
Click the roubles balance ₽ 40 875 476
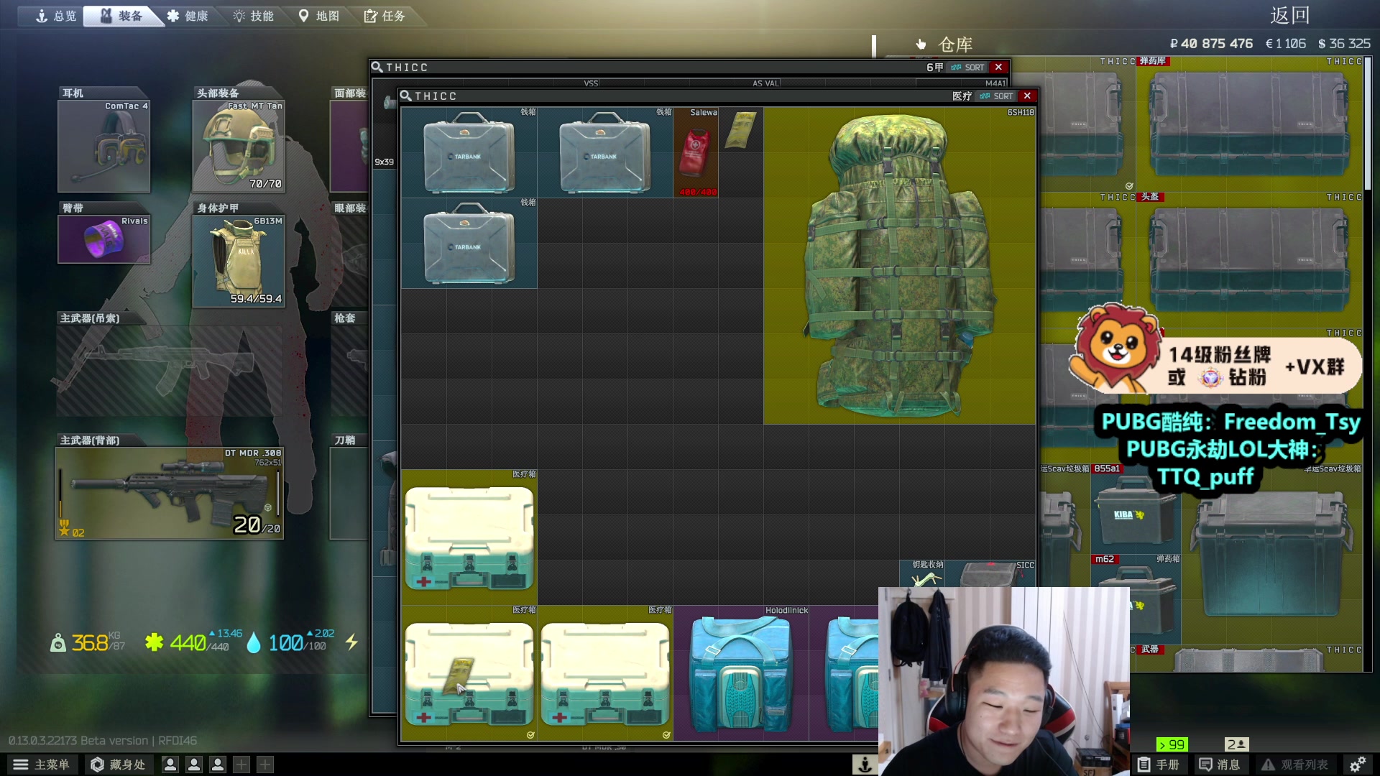point(1211,44)
